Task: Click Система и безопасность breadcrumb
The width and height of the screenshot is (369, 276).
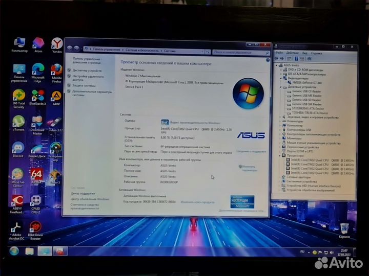Action: coord(142,50)
